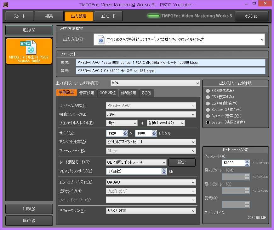Switch to the エンコード tab

pos(108,16)
